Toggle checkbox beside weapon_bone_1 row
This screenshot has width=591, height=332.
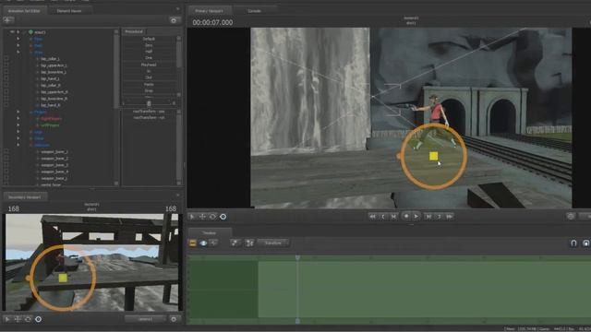pyautogui.click(x=6, y=151)
